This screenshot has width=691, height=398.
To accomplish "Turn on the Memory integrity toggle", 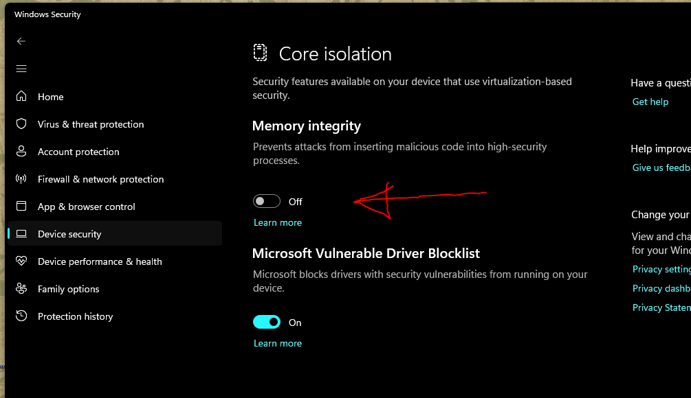I will click(267, 202).
